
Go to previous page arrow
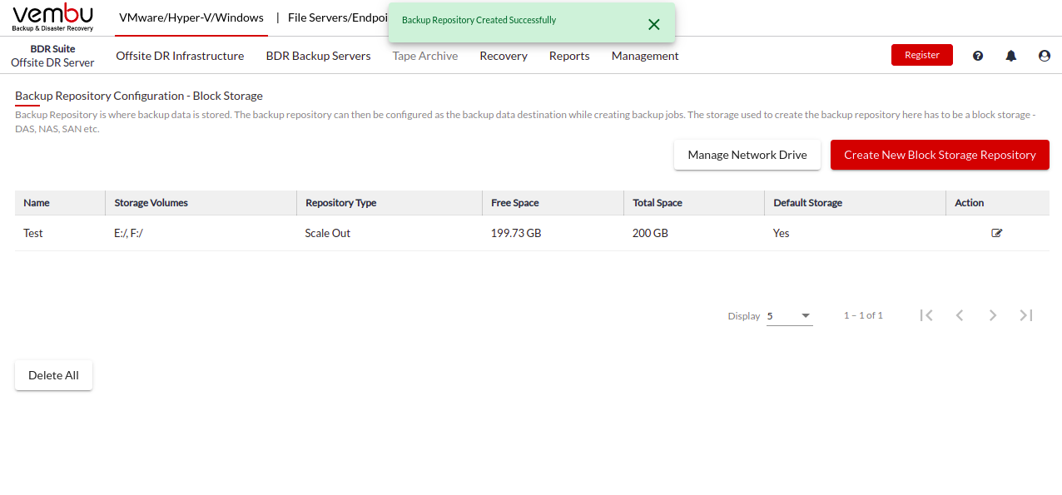[x=960, y=315]
